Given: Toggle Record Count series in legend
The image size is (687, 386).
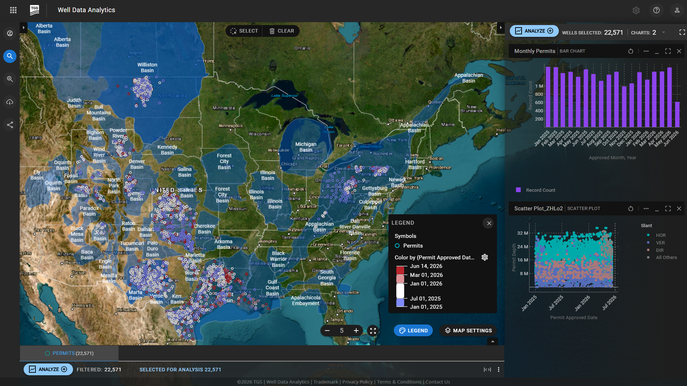Looking at the screenshot, I should coord(536,190).
